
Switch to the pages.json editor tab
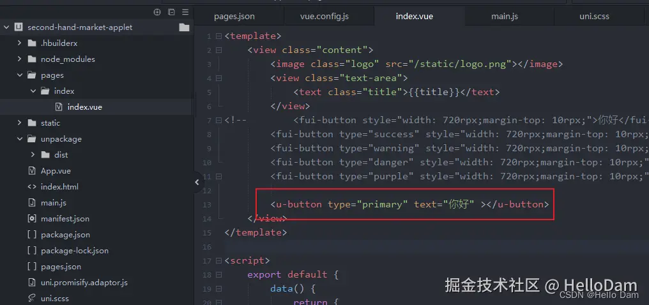tap(234, 17)
